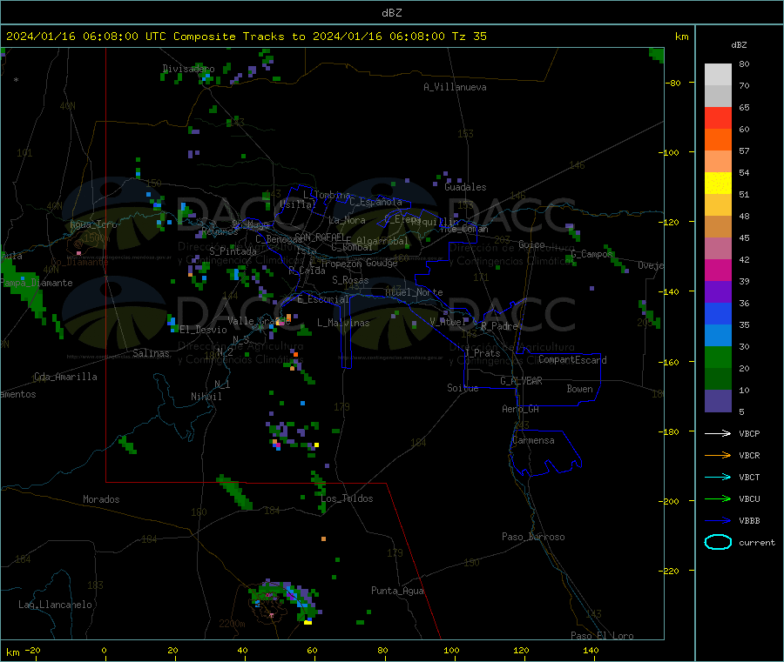Click the 'Punta_Agua' map label
784x662 pixels.
tap(397, 592)
